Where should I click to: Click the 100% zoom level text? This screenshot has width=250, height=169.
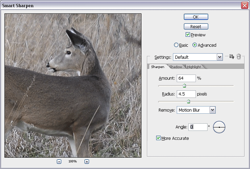[x=72, y=161]
